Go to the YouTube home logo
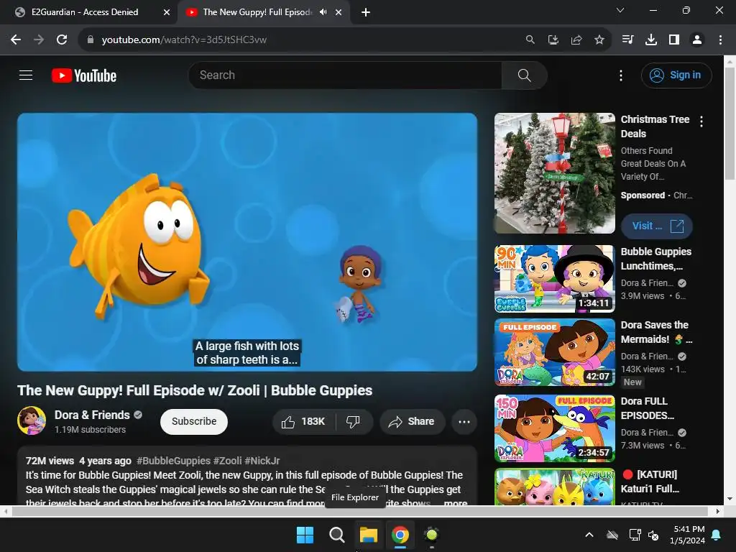Viewport: 736px width, 552px height. click(x=84, y=75)
